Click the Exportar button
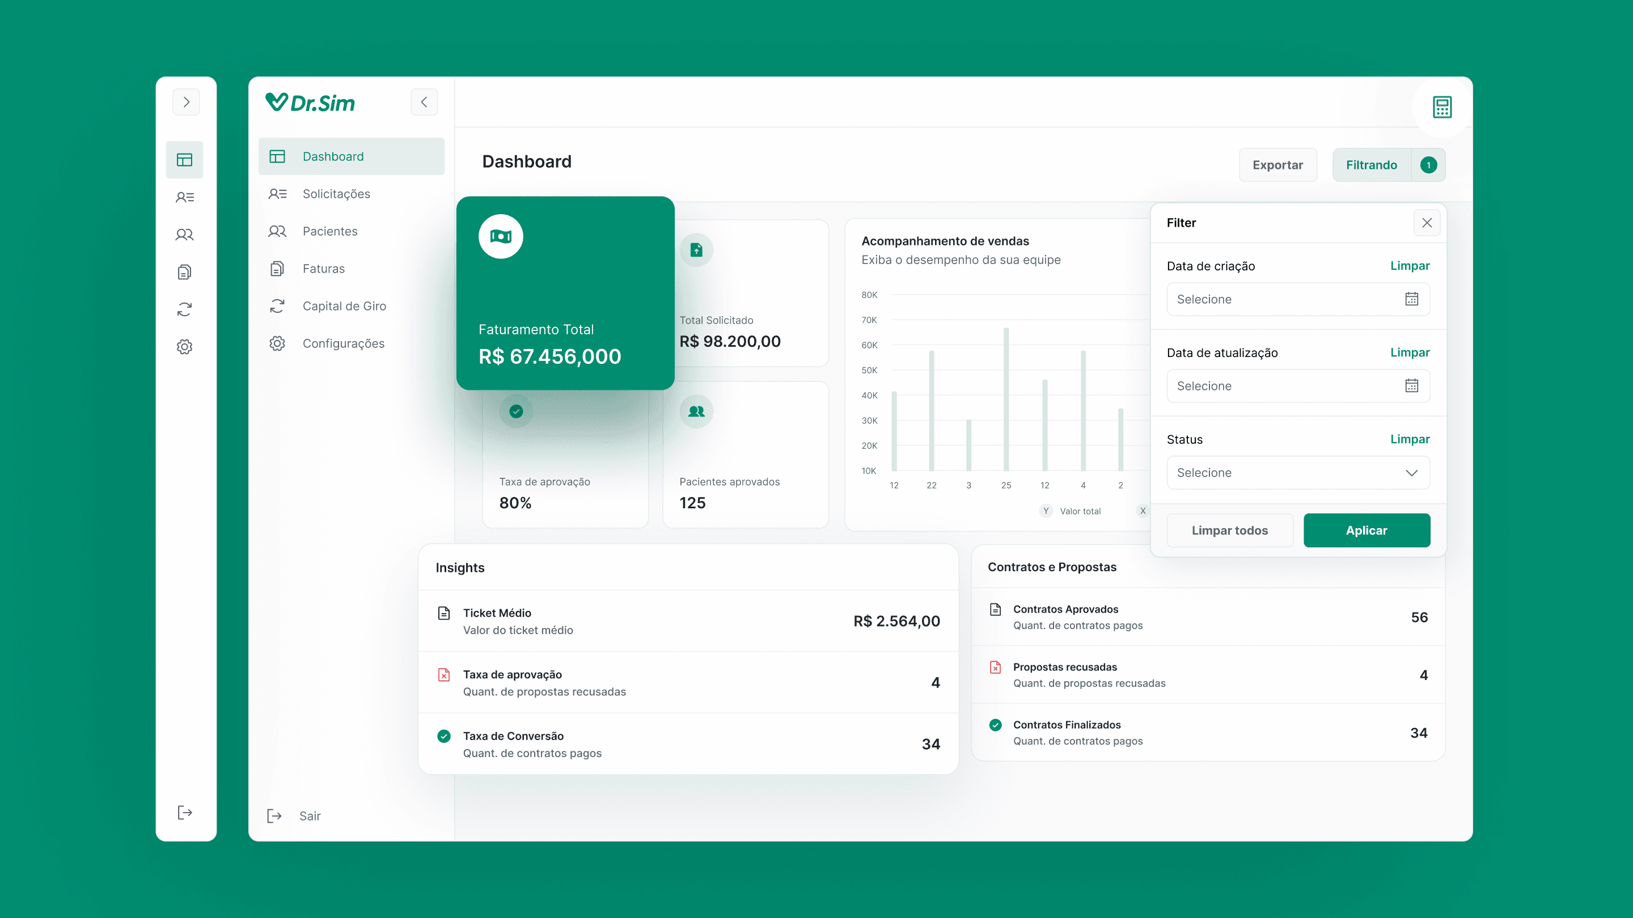1633x918 pixels. tap(1277, 165)
